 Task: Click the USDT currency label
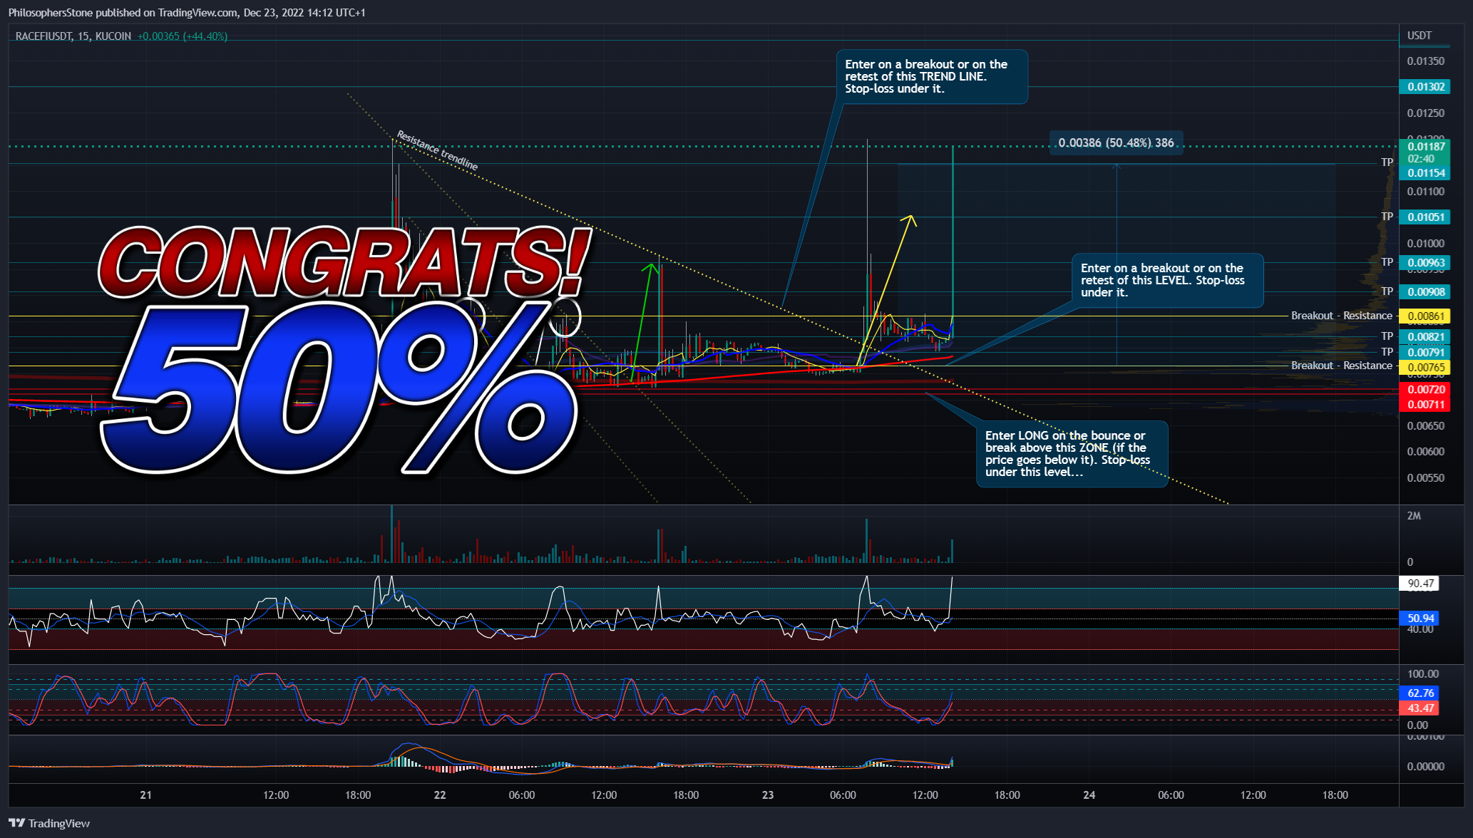point(1419,36)
